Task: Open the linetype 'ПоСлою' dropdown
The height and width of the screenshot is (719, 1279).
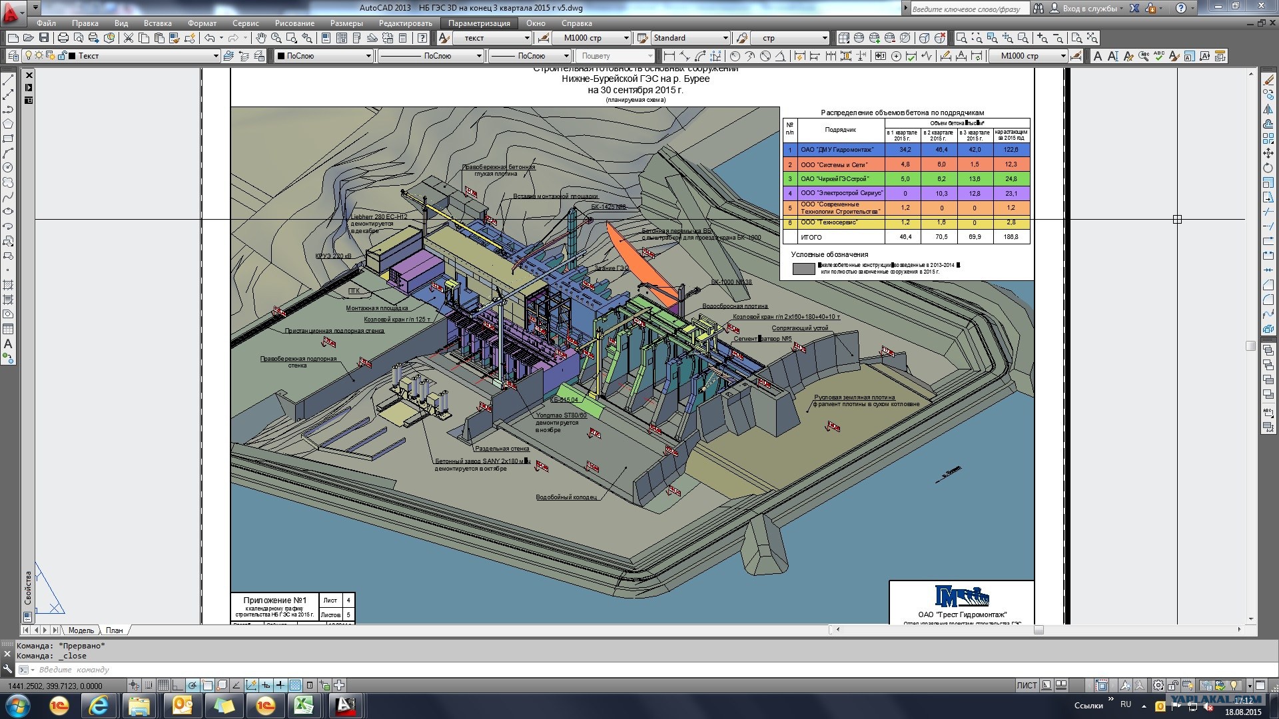Action: (431, 56)
